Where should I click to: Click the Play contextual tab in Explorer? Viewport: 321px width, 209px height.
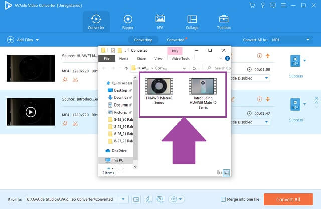175,51
